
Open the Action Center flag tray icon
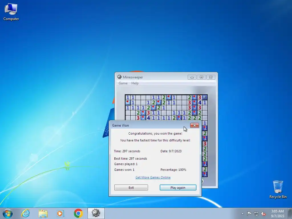[x=249, y=214]
